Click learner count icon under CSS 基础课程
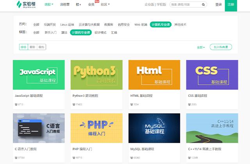The image size is (250, 164). [x=190, y=105]
